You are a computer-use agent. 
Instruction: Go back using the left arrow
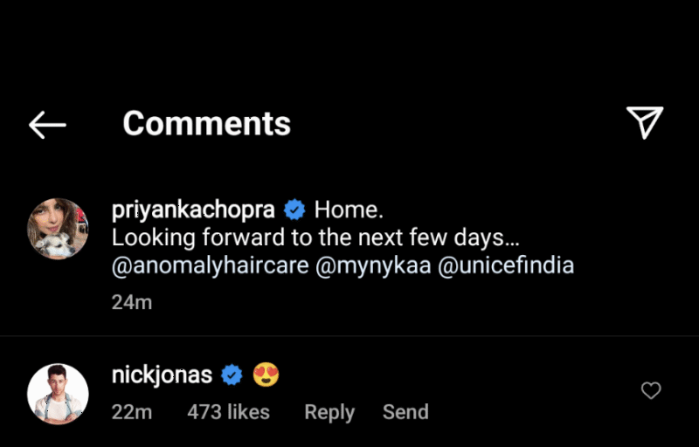47,125
